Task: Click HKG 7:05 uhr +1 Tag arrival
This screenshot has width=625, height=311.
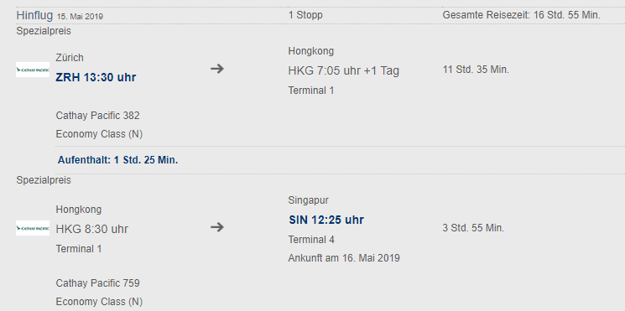Action: [x=344, y=71]
